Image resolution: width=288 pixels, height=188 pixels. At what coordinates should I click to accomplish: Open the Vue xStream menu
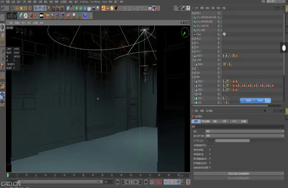tap(95, 2)
